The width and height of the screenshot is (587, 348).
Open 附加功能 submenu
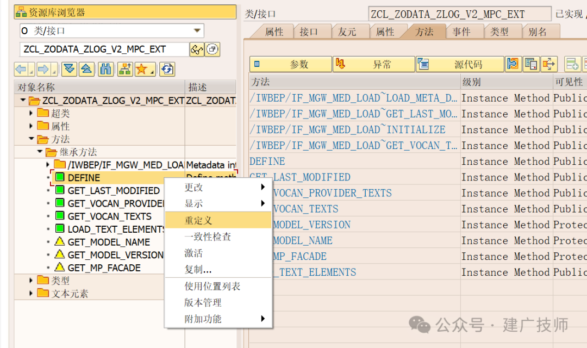(218, 319)
